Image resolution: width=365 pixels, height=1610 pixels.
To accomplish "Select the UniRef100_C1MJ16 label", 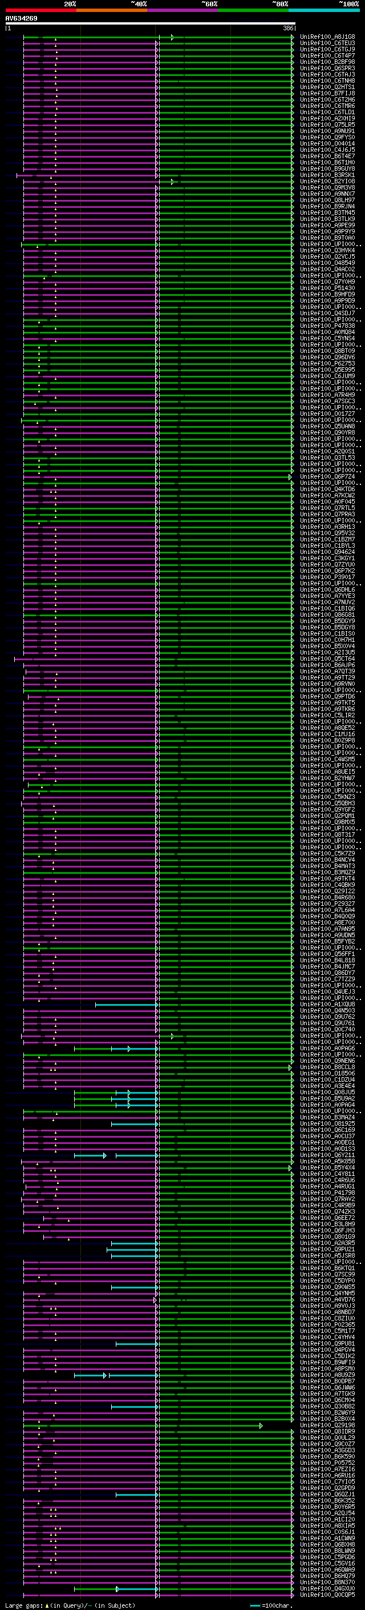I will click(327, 734).
